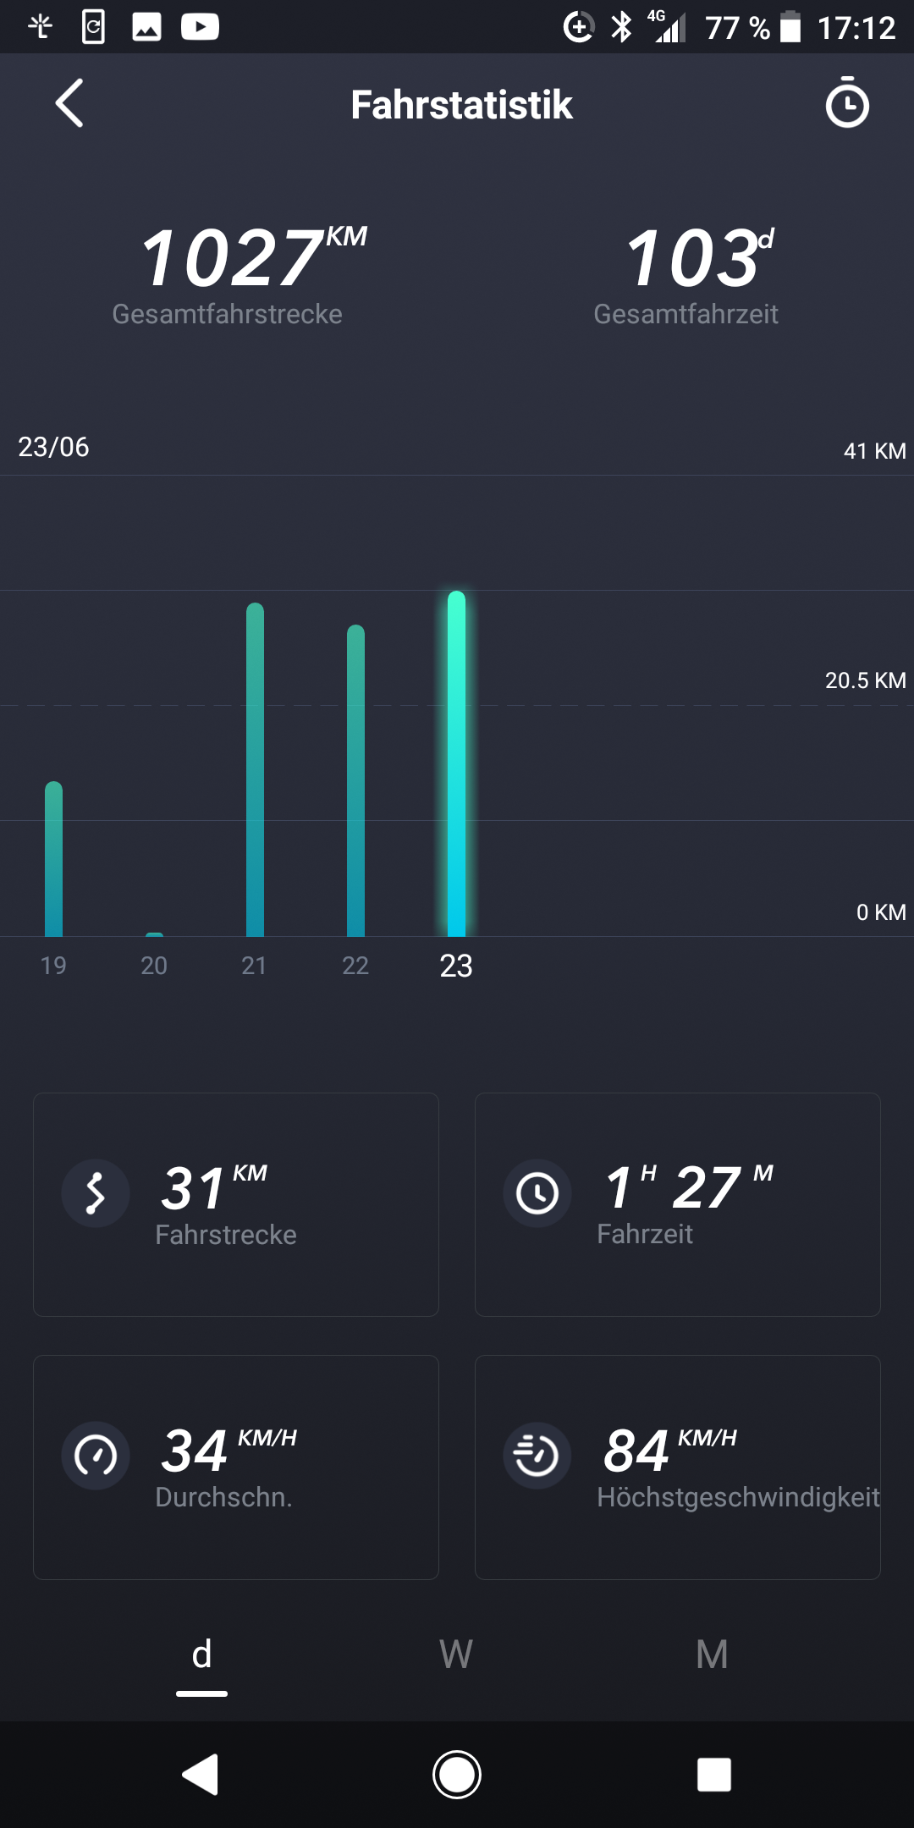914x1828 pixels.
Task: Open the recent apps square button
Action: coord(713,1775)
